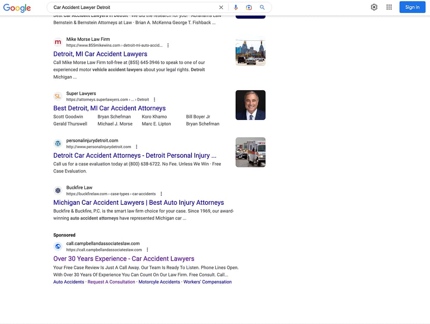Click the Super Lawyers SL favicon
This screenshot has width=430, height=324.
58,97
